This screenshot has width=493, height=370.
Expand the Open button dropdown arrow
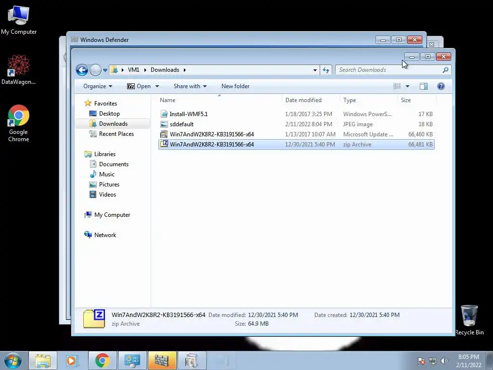157,86
